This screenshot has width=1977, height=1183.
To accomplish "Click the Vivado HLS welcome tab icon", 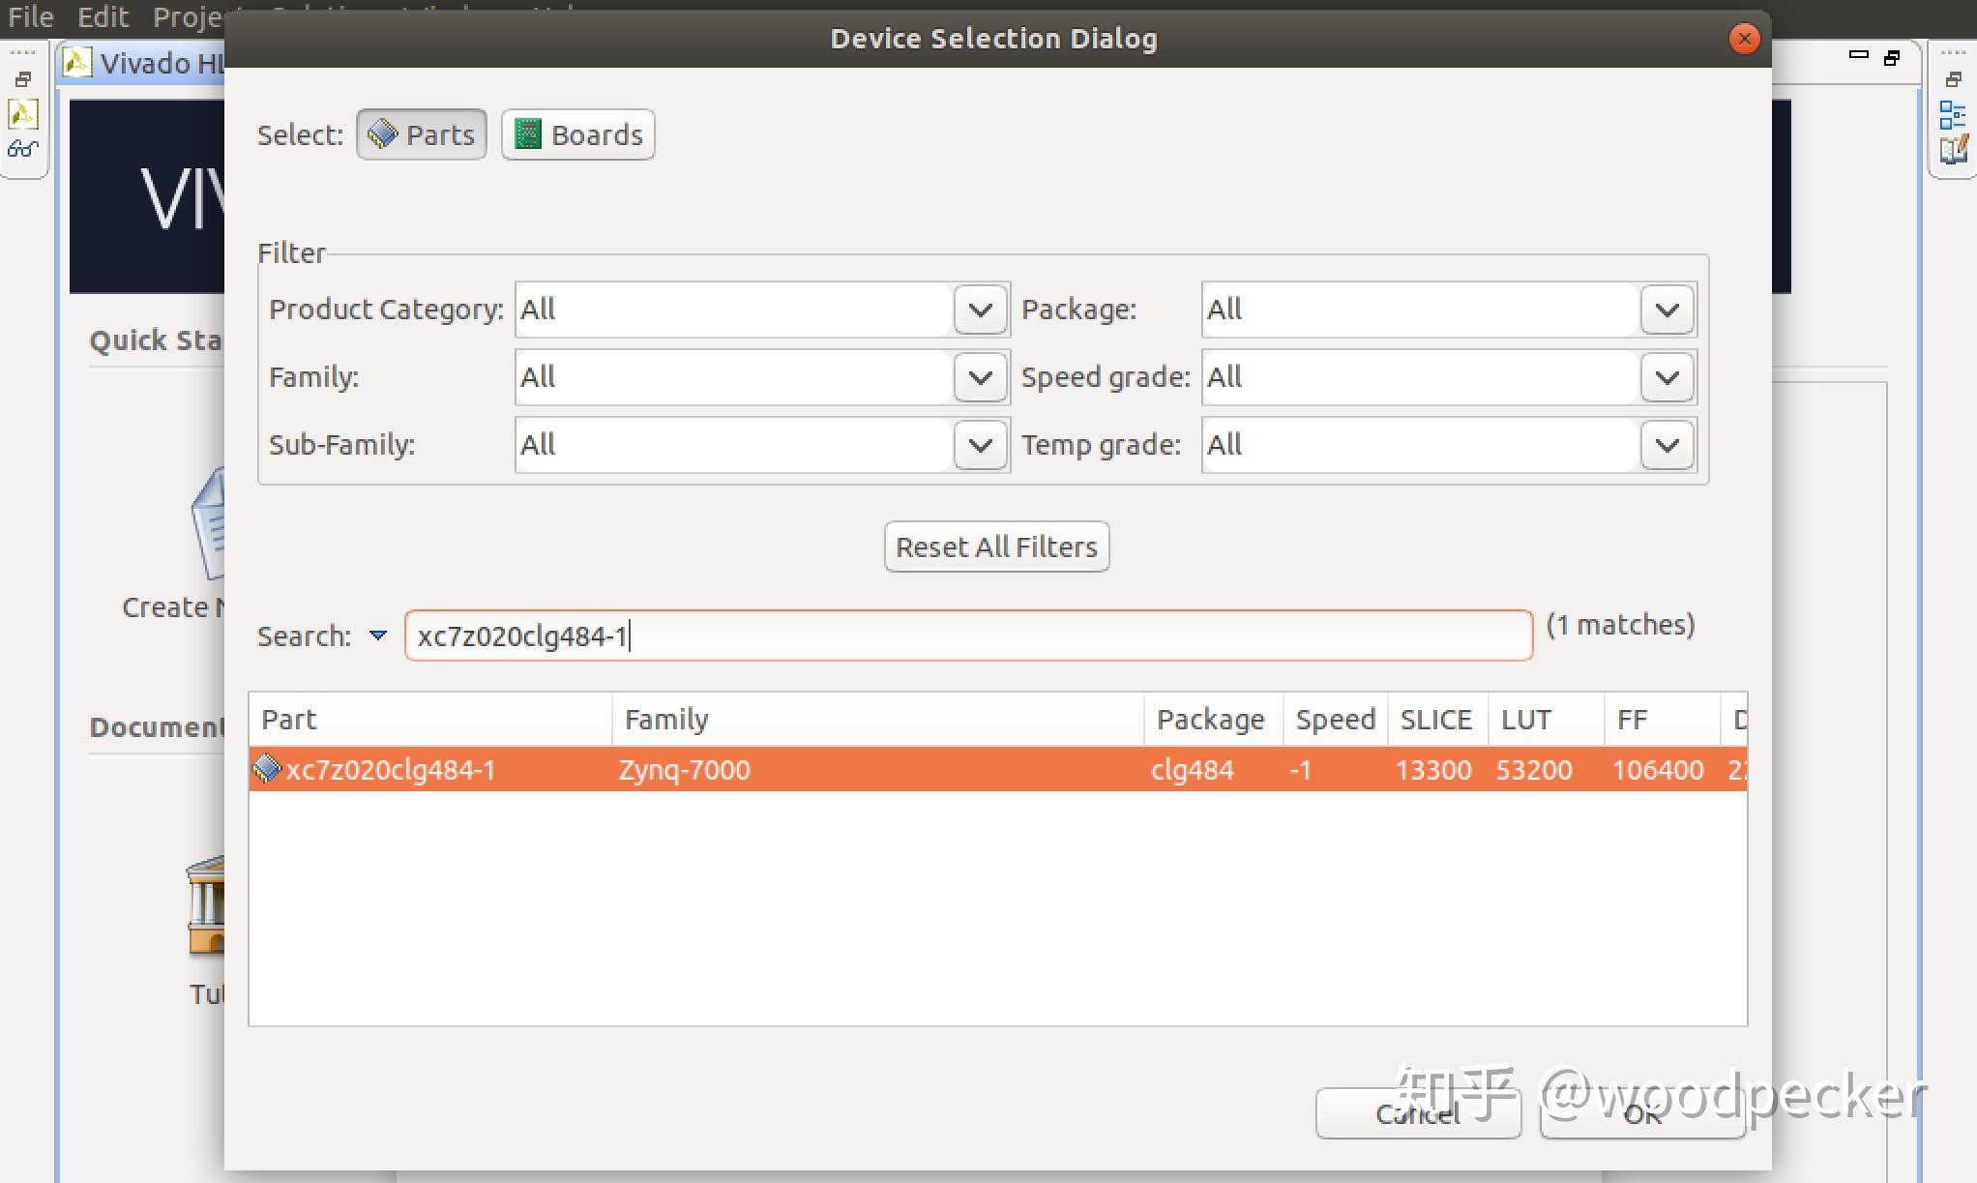I will (77, 63).
